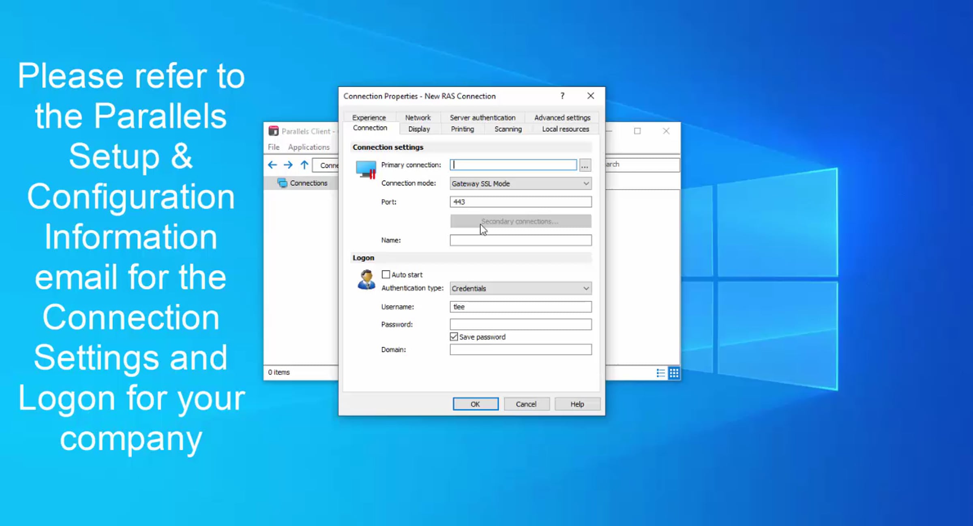Switch to grid view in Parallels Client

click(x=674, y=373)
